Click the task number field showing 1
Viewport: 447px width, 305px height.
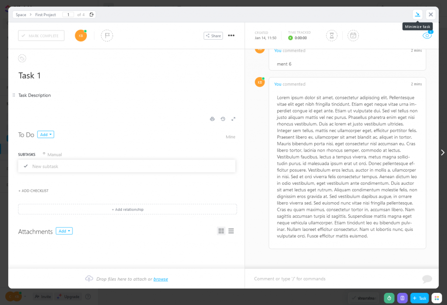(68, 14)
